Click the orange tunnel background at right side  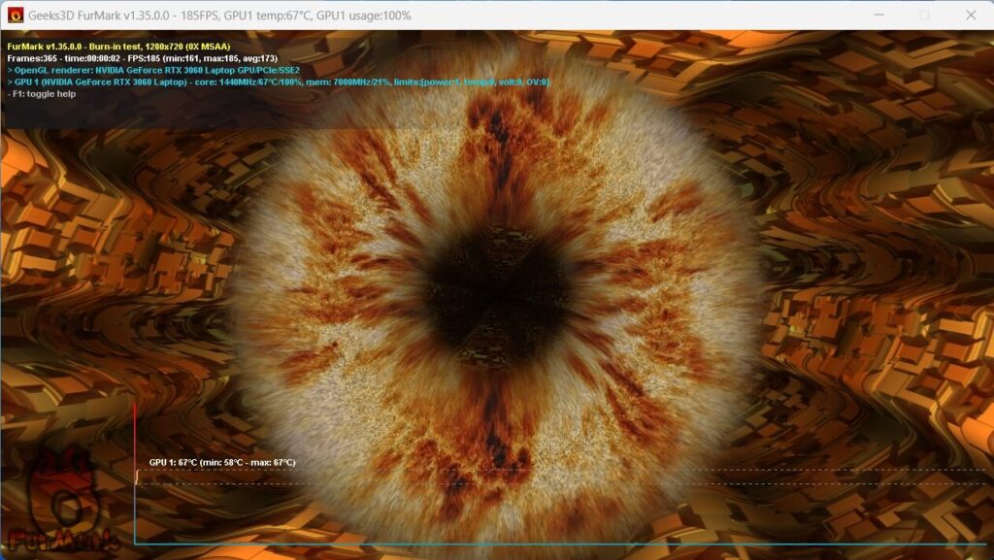(x=874, y=291)
